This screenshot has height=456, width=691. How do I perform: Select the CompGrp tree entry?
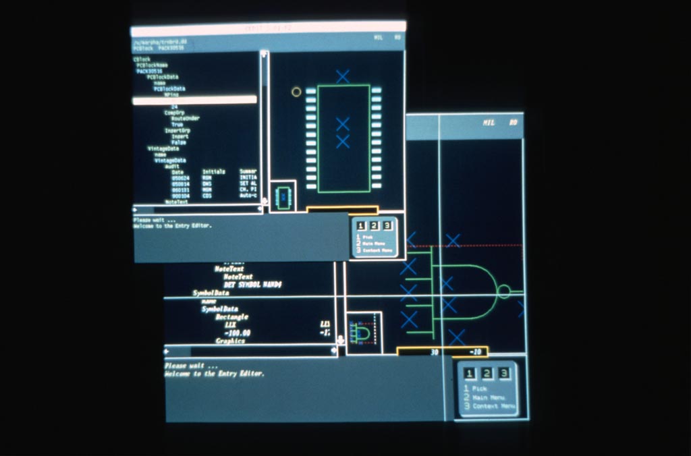pos(174,113)
